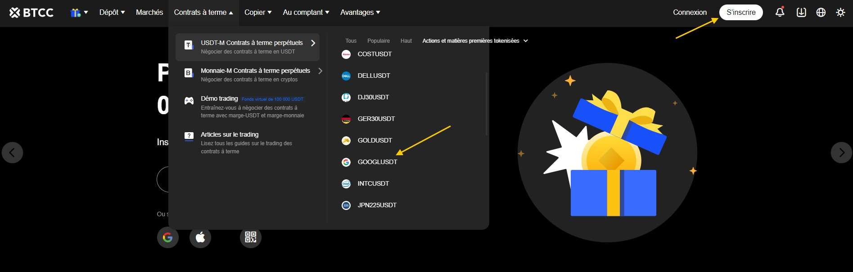Viewport: 853px width, 272px height.
Task: Select the Populaire tab
Action: 378,41
